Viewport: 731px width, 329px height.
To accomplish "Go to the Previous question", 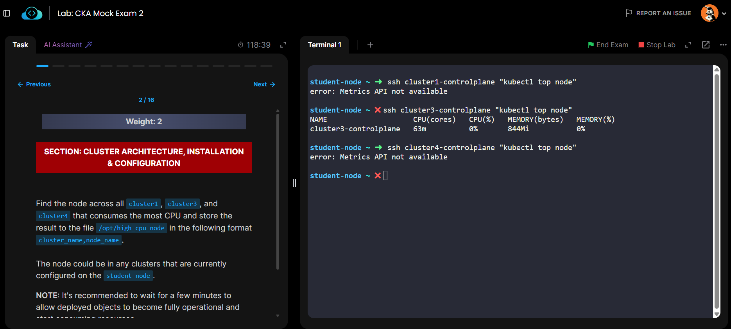I will pos(34,84).
